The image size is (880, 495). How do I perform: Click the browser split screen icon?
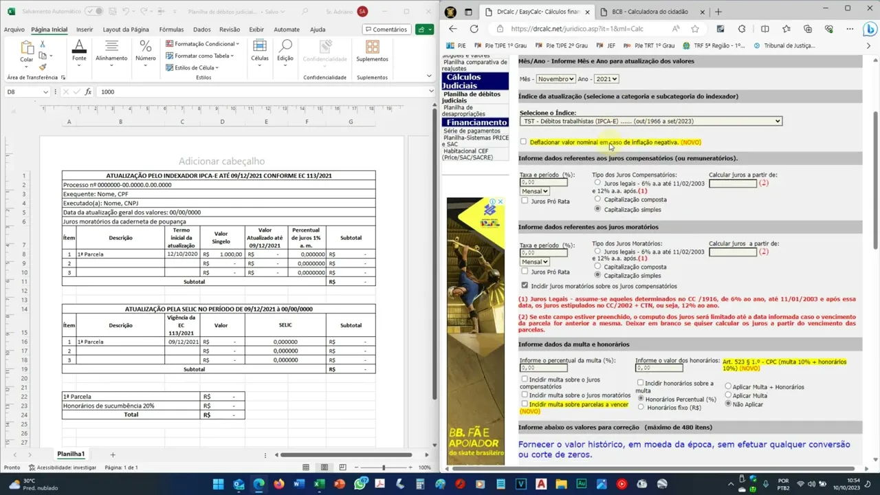click(764, 29)
